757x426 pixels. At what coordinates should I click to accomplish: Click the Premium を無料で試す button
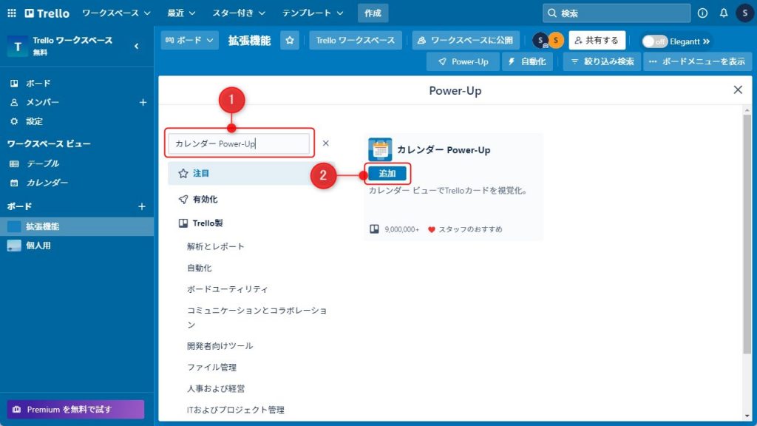pyautogui.click(x=76, y=410)
